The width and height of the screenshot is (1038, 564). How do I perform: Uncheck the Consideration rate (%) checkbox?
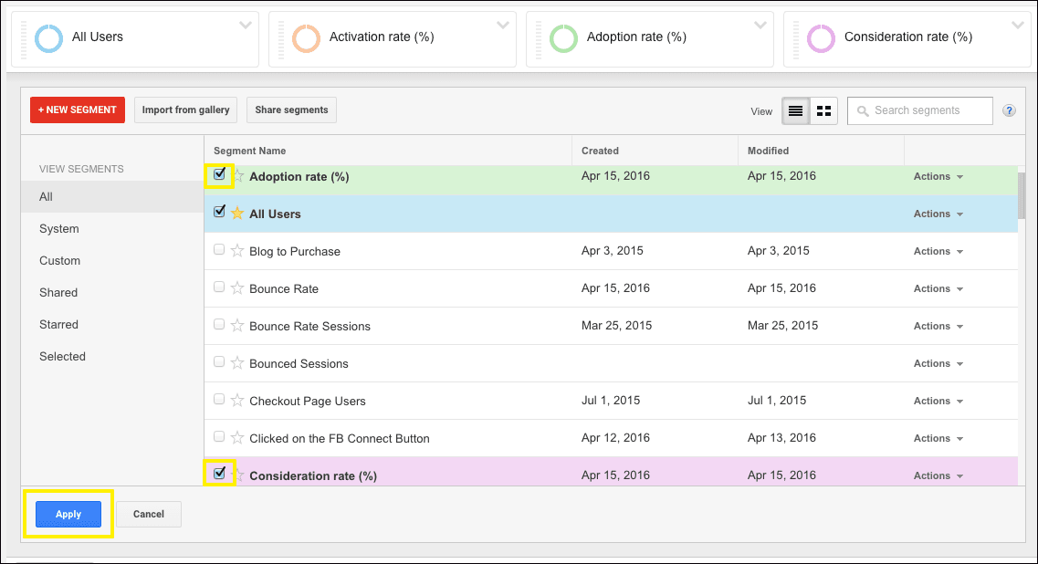(x=219, y=474)
